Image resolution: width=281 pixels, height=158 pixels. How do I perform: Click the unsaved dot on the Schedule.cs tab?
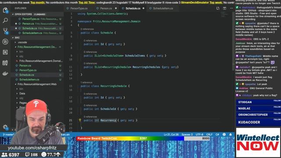144,8
